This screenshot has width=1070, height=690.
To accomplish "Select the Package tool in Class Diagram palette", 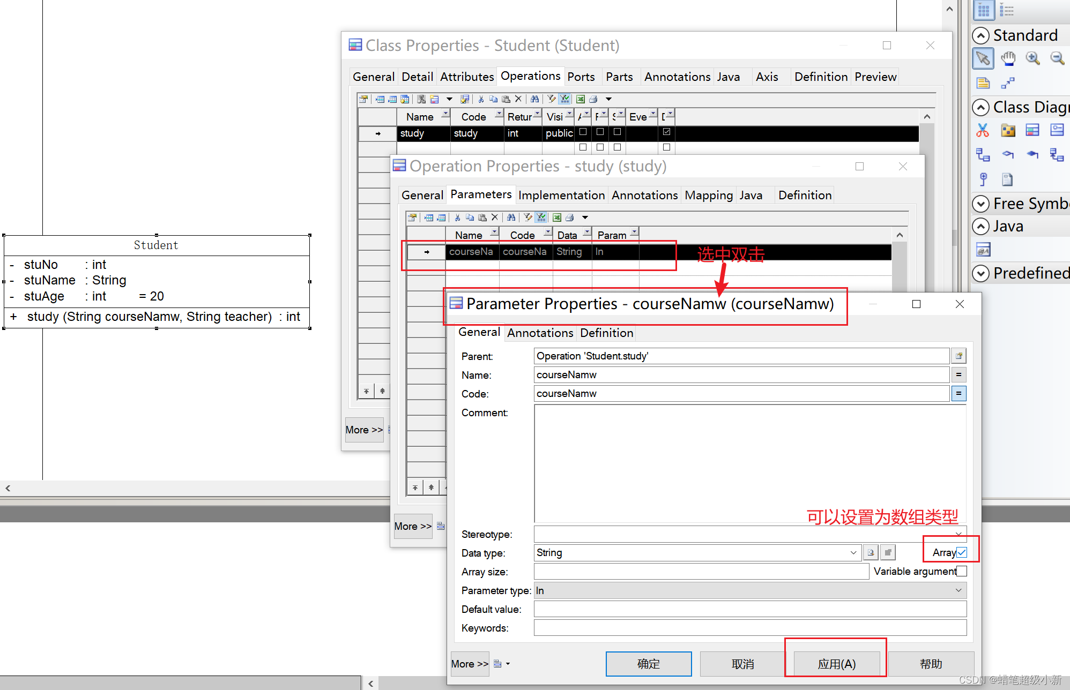I will [1008, 130].
